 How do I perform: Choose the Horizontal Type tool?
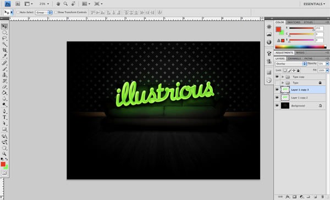(x=4, y=118)
